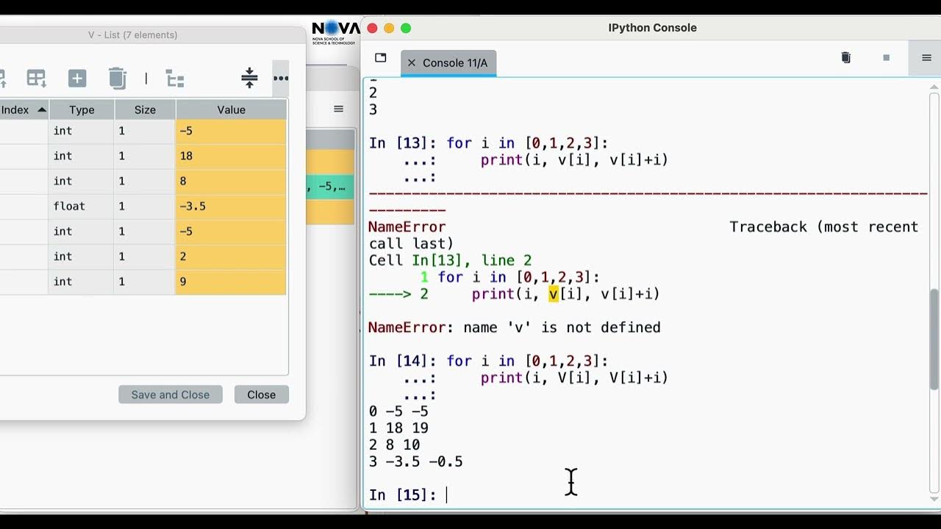This screenshot has height=529, width=941.
Task: Click the interrupt kernel stop square
Action: pos(886,57)
